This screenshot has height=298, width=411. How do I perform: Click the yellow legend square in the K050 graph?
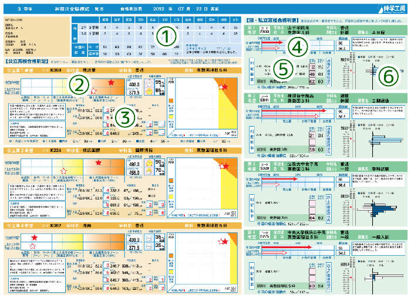(171, 117)
